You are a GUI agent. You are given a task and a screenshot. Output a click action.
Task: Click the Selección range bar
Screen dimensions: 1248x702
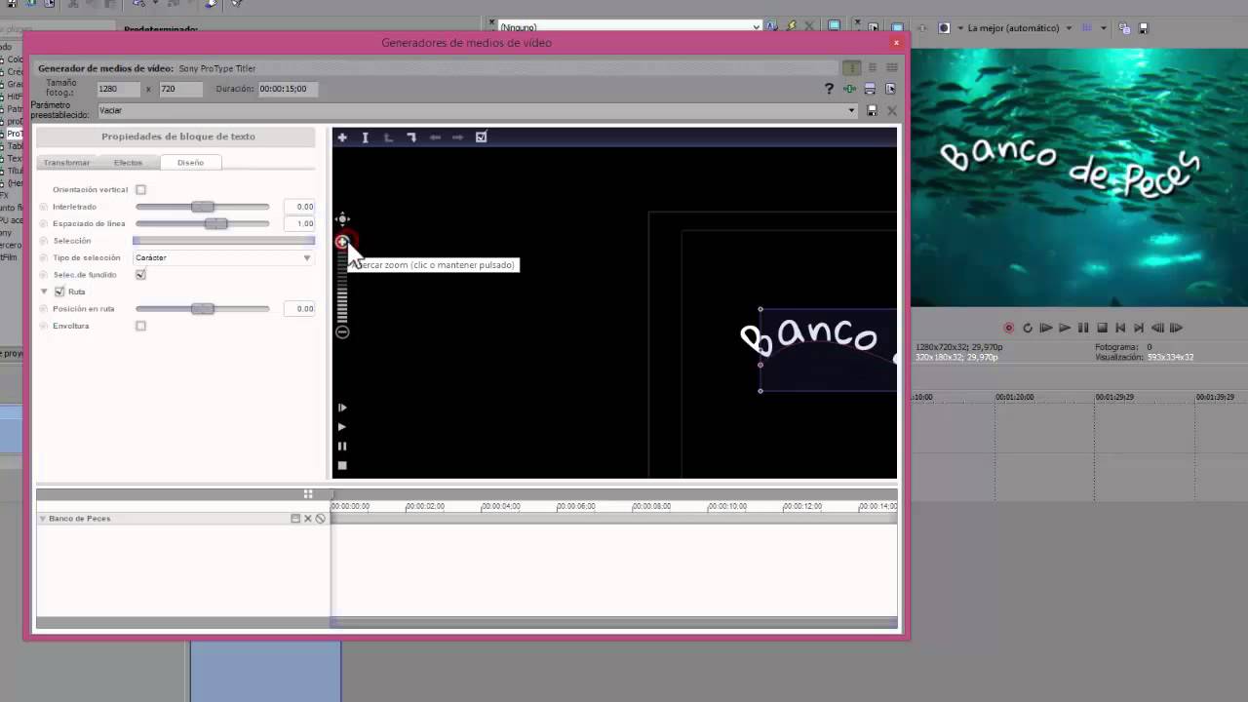224,241
